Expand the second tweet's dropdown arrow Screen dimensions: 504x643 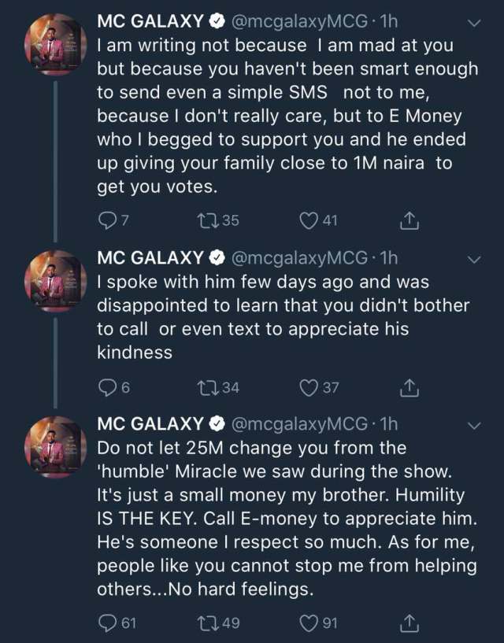click(x=474, y=259)
